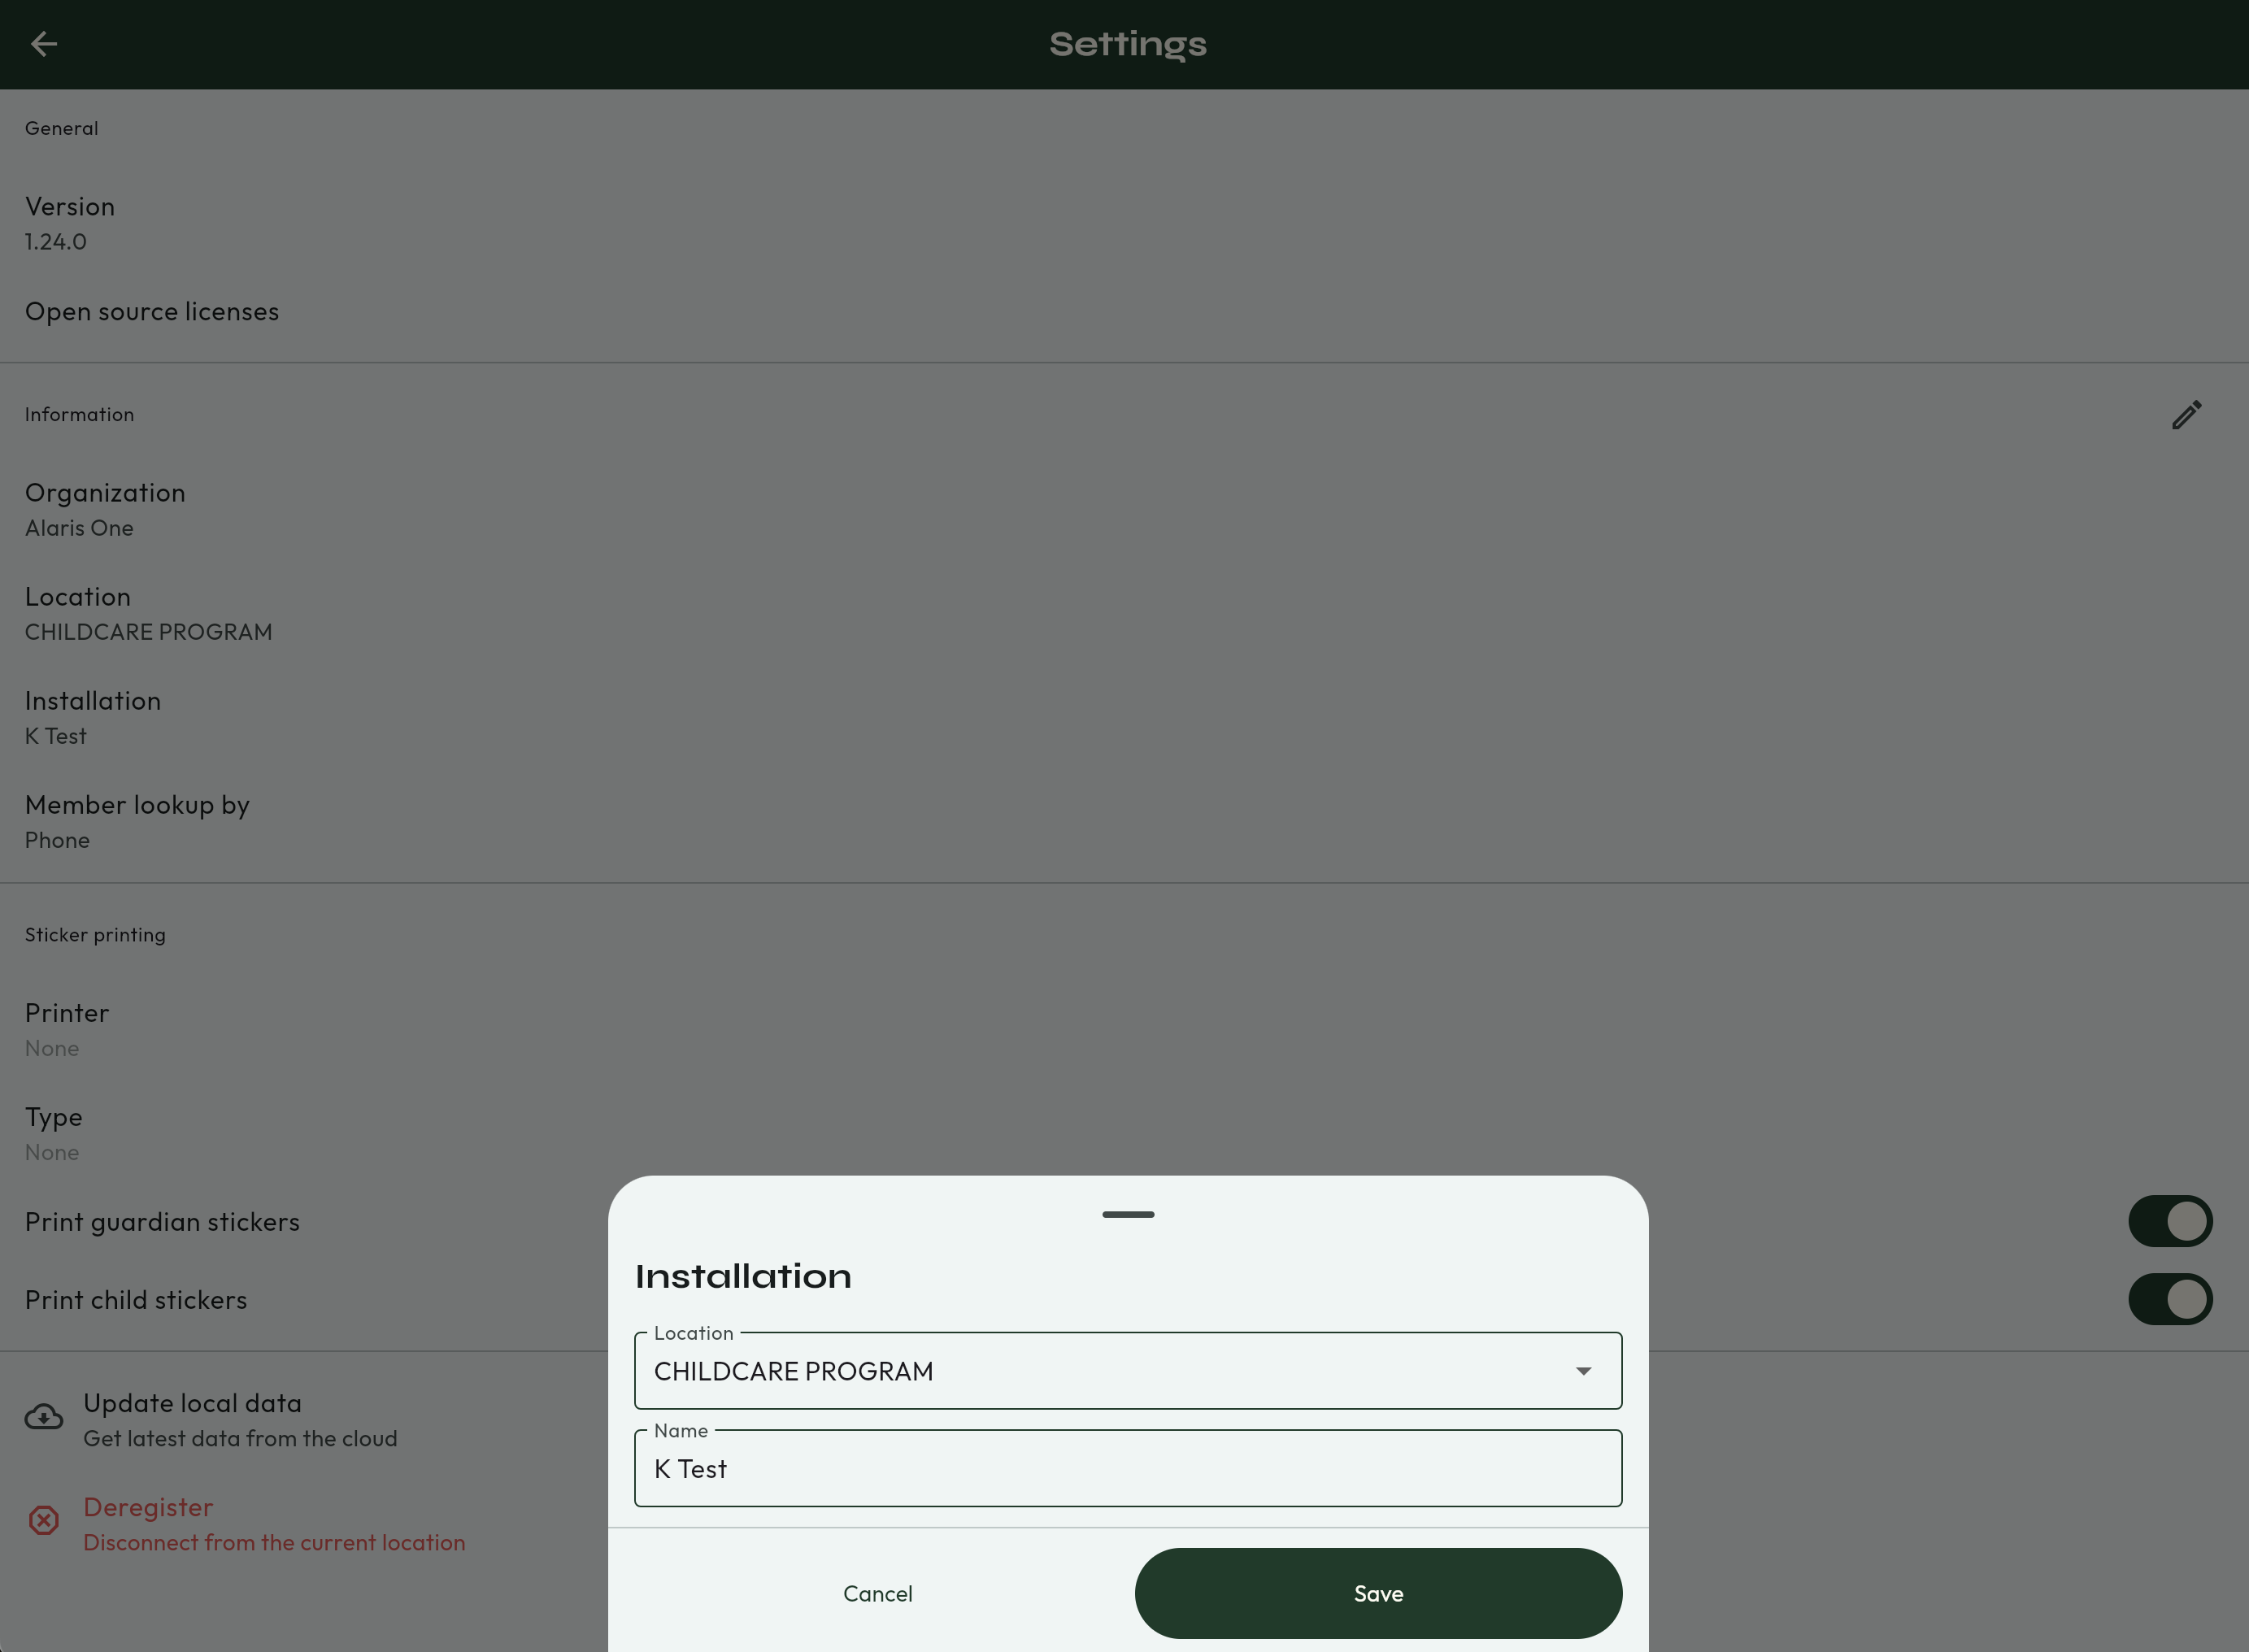Click the red Deregister X icon
The height and width of the screenshot is (1652, 2249).
[x=44, y=1521]
